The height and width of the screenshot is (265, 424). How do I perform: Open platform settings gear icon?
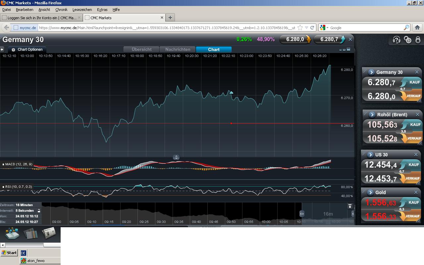408,40
